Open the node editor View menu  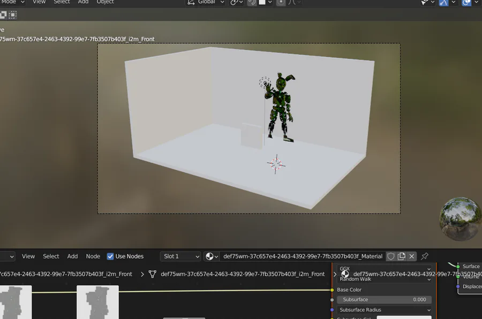pos(28,256)
